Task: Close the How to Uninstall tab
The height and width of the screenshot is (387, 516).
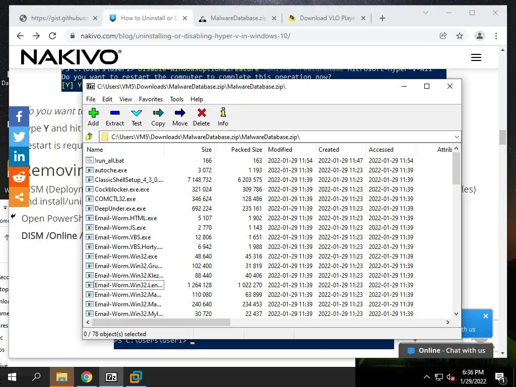Action: (185, 18)
